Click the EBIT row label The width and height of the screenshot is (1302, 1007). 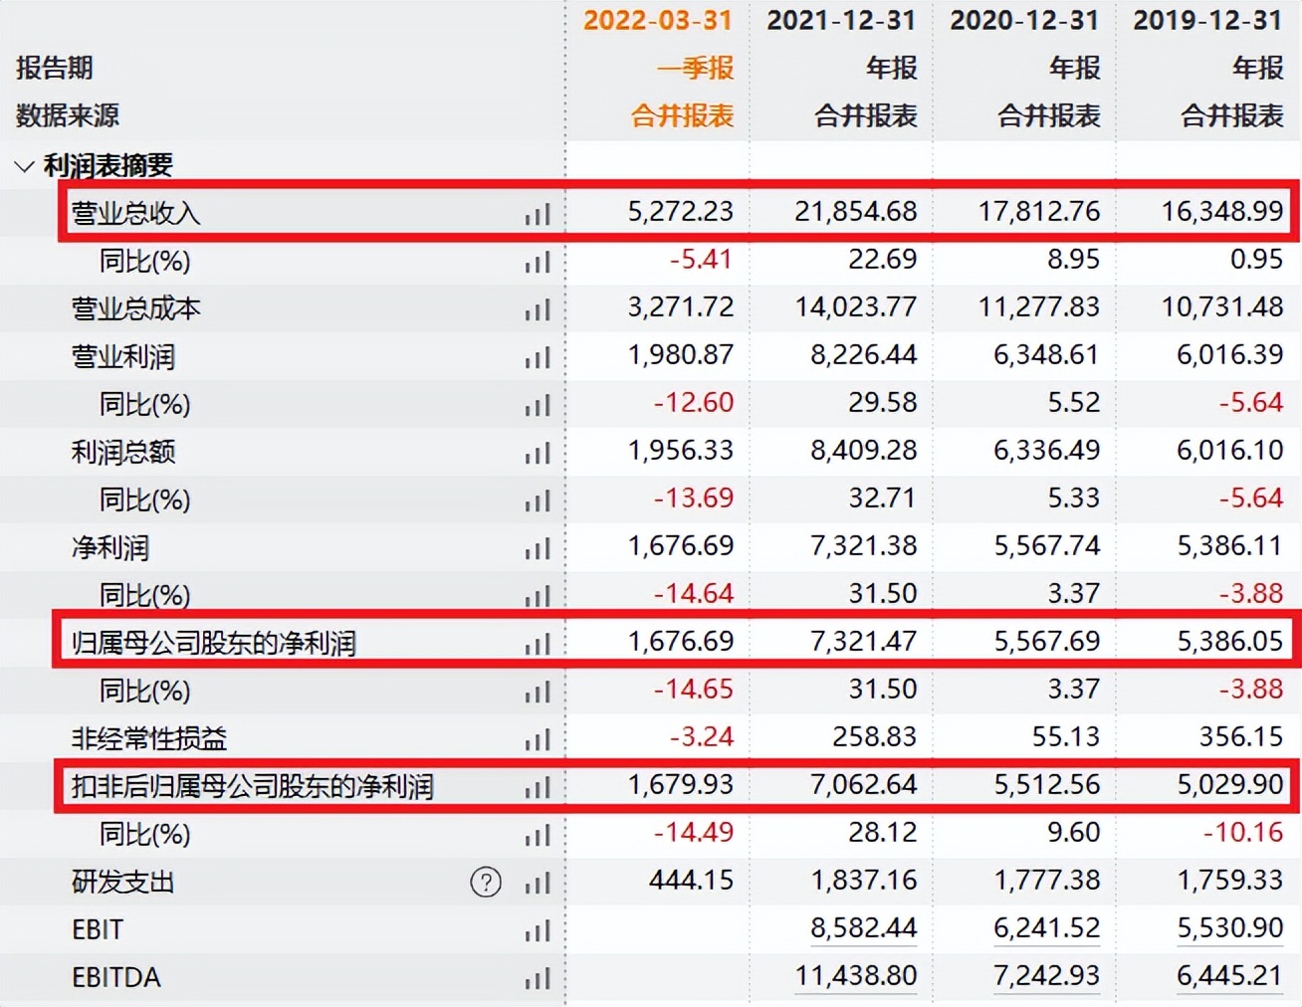click(x=98, y=929)
